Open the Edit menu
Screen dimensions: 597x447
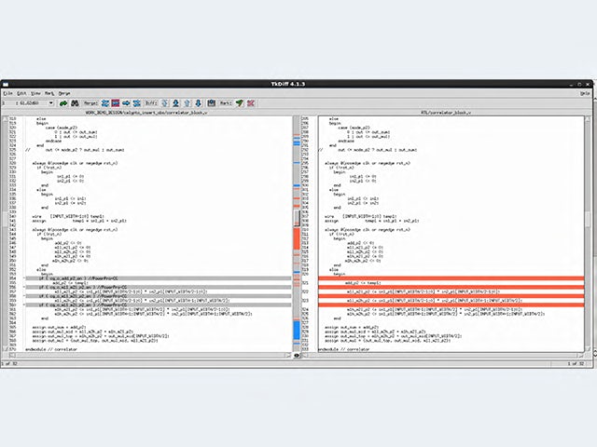coord(21,93)
